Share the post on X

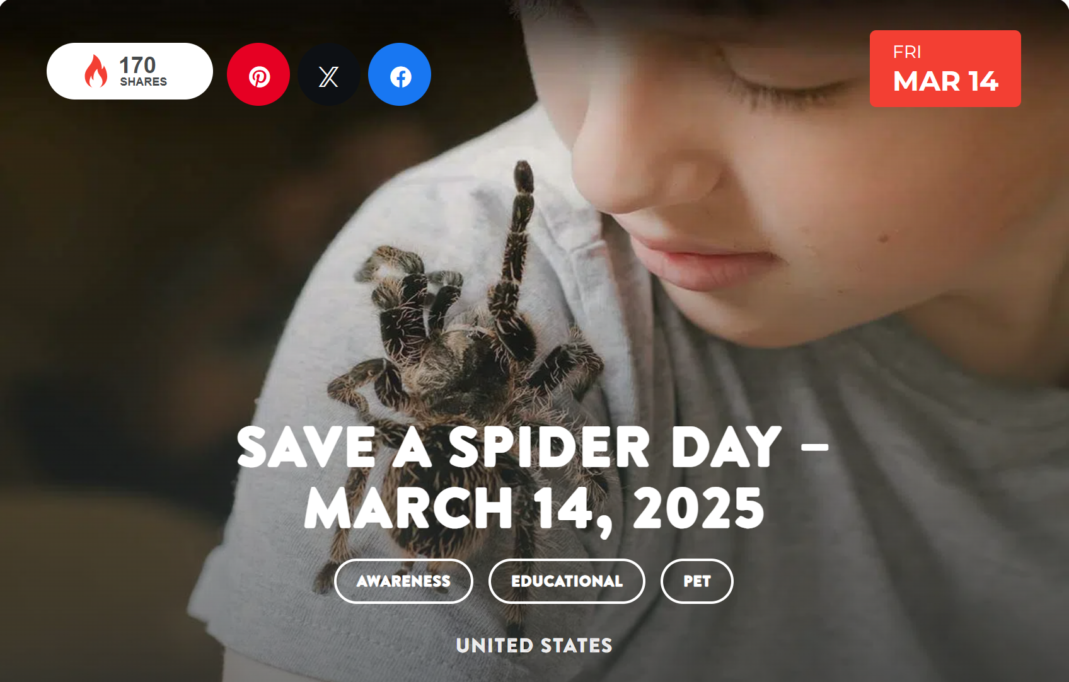pos(329,74)
